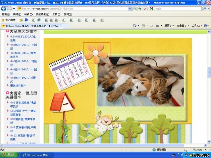Click the horizontal scrollbar right arrow
The height and width of the screenshot is (158, 211).
(x=205, y=145)
